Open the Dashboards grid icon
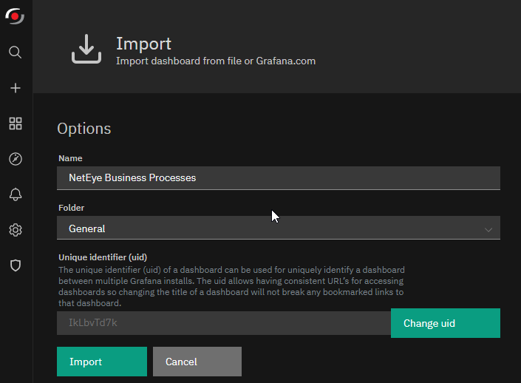521x383 pixels. pyautogui.click(x=16, y=123)
